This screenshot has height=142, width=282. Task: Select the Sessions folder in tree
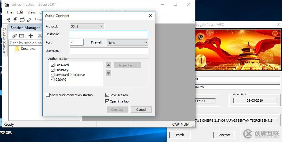(x=25, y=49)
